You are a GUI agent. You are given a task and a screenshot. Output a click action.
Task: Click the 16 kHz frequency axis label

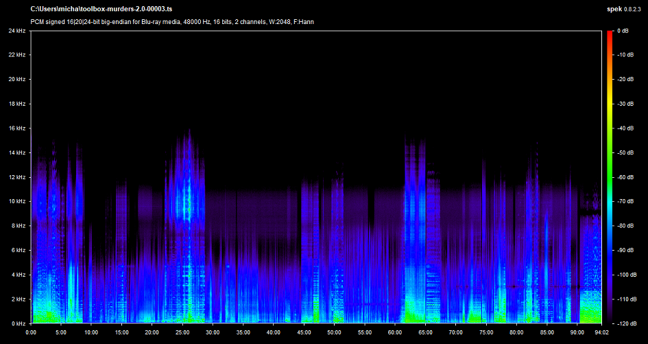pos(17,128)
